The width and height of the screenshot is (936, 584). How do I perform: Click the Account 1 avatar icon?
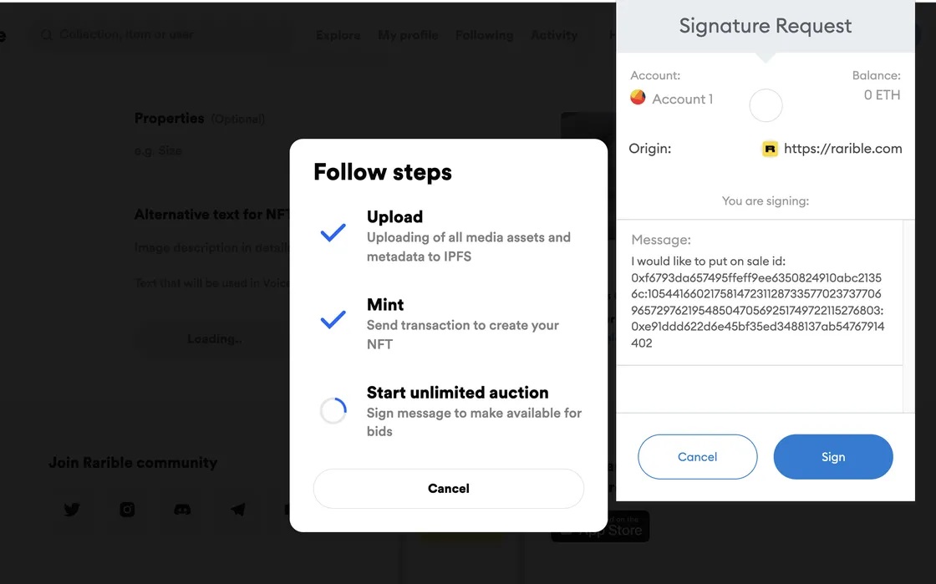tap(638, 97)
